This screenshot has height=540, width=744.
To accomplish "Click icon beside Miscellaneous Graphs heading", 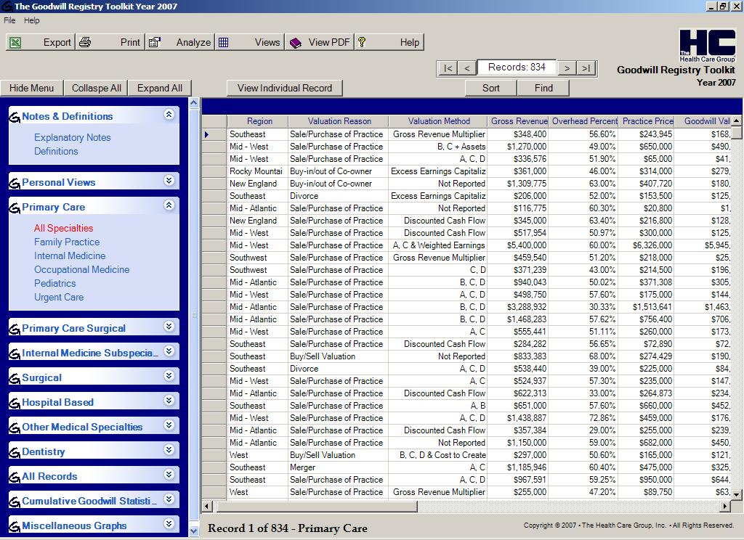I will [15, 526].
